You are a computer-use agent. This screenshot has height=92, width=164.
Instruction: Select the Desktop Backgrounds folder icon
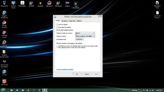pyautogui.click(x=4, y=54)
